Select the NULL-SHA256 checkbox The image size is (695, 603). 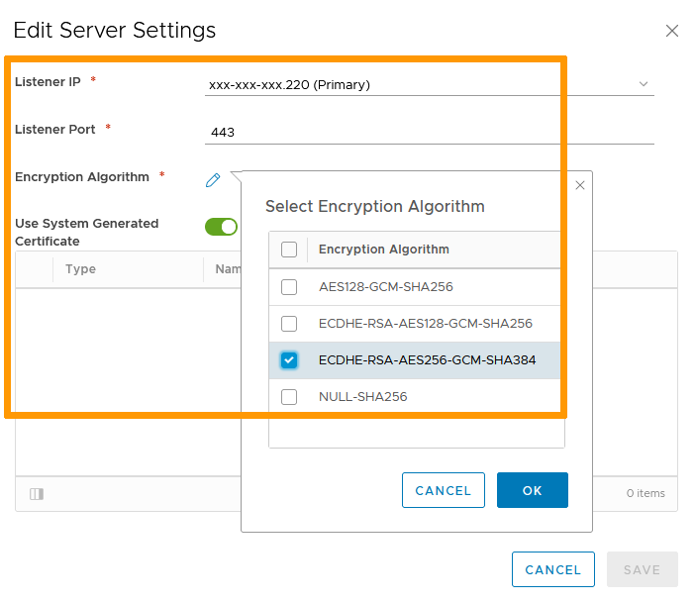tap(289, 397)
